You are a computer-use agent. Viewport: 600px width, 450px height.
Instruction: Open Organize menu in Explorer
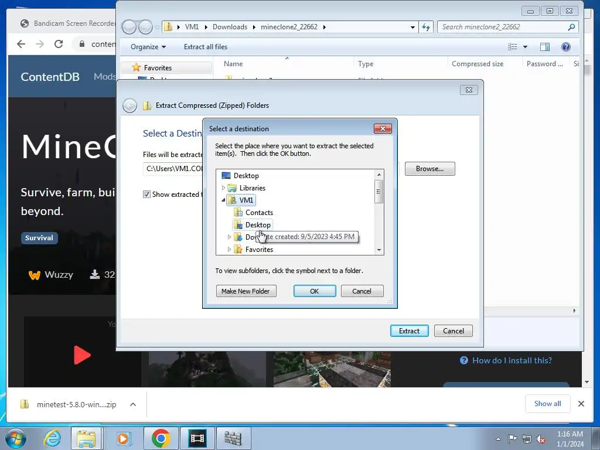[x=148, y=47]
